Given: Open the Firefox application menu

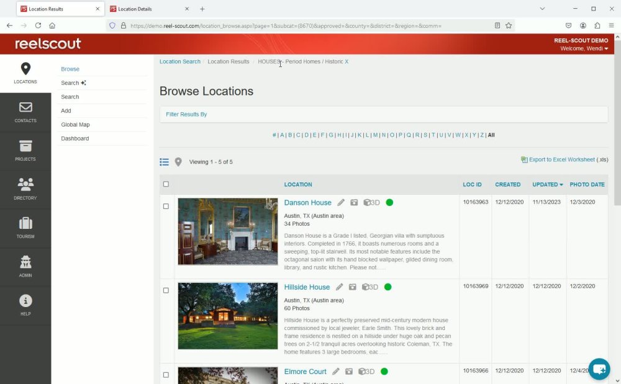Looking at the screenshot, I should coord(612,25).
